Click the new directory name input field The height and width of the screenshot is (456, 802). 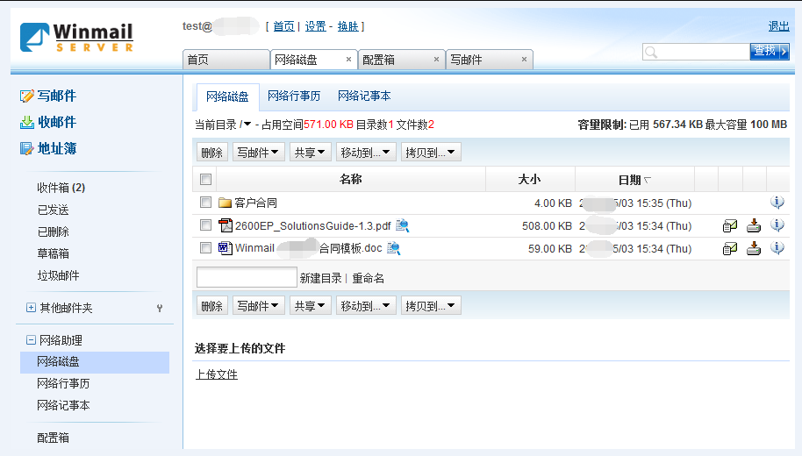247,278
